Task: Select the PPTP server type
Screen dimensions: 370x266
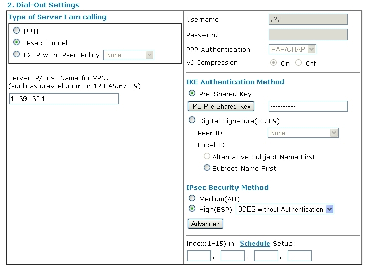Action: tap(16, 31)
